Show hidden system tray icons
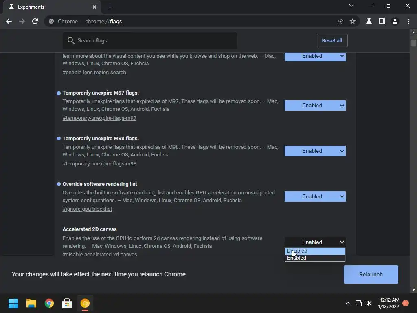Screen dimensions: 417x313 tap(348, 303)
